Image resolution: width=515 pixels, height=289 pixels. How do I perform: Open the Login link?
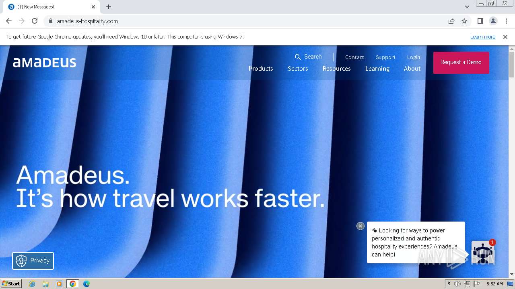(x=414, y=57)
